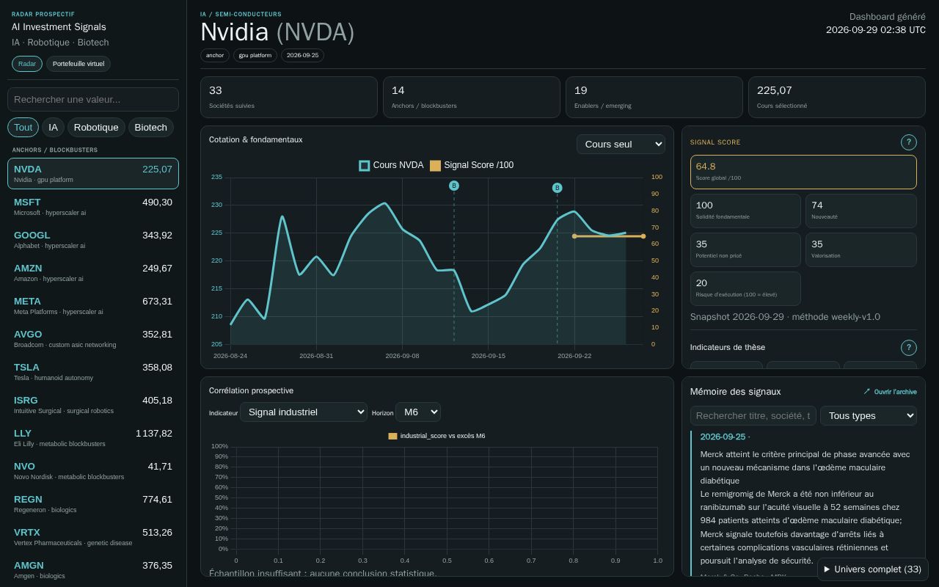The height and width of the screenshot is (587, 939).
Task: Select the REGN Regeneron row
Action: (93, 504)
